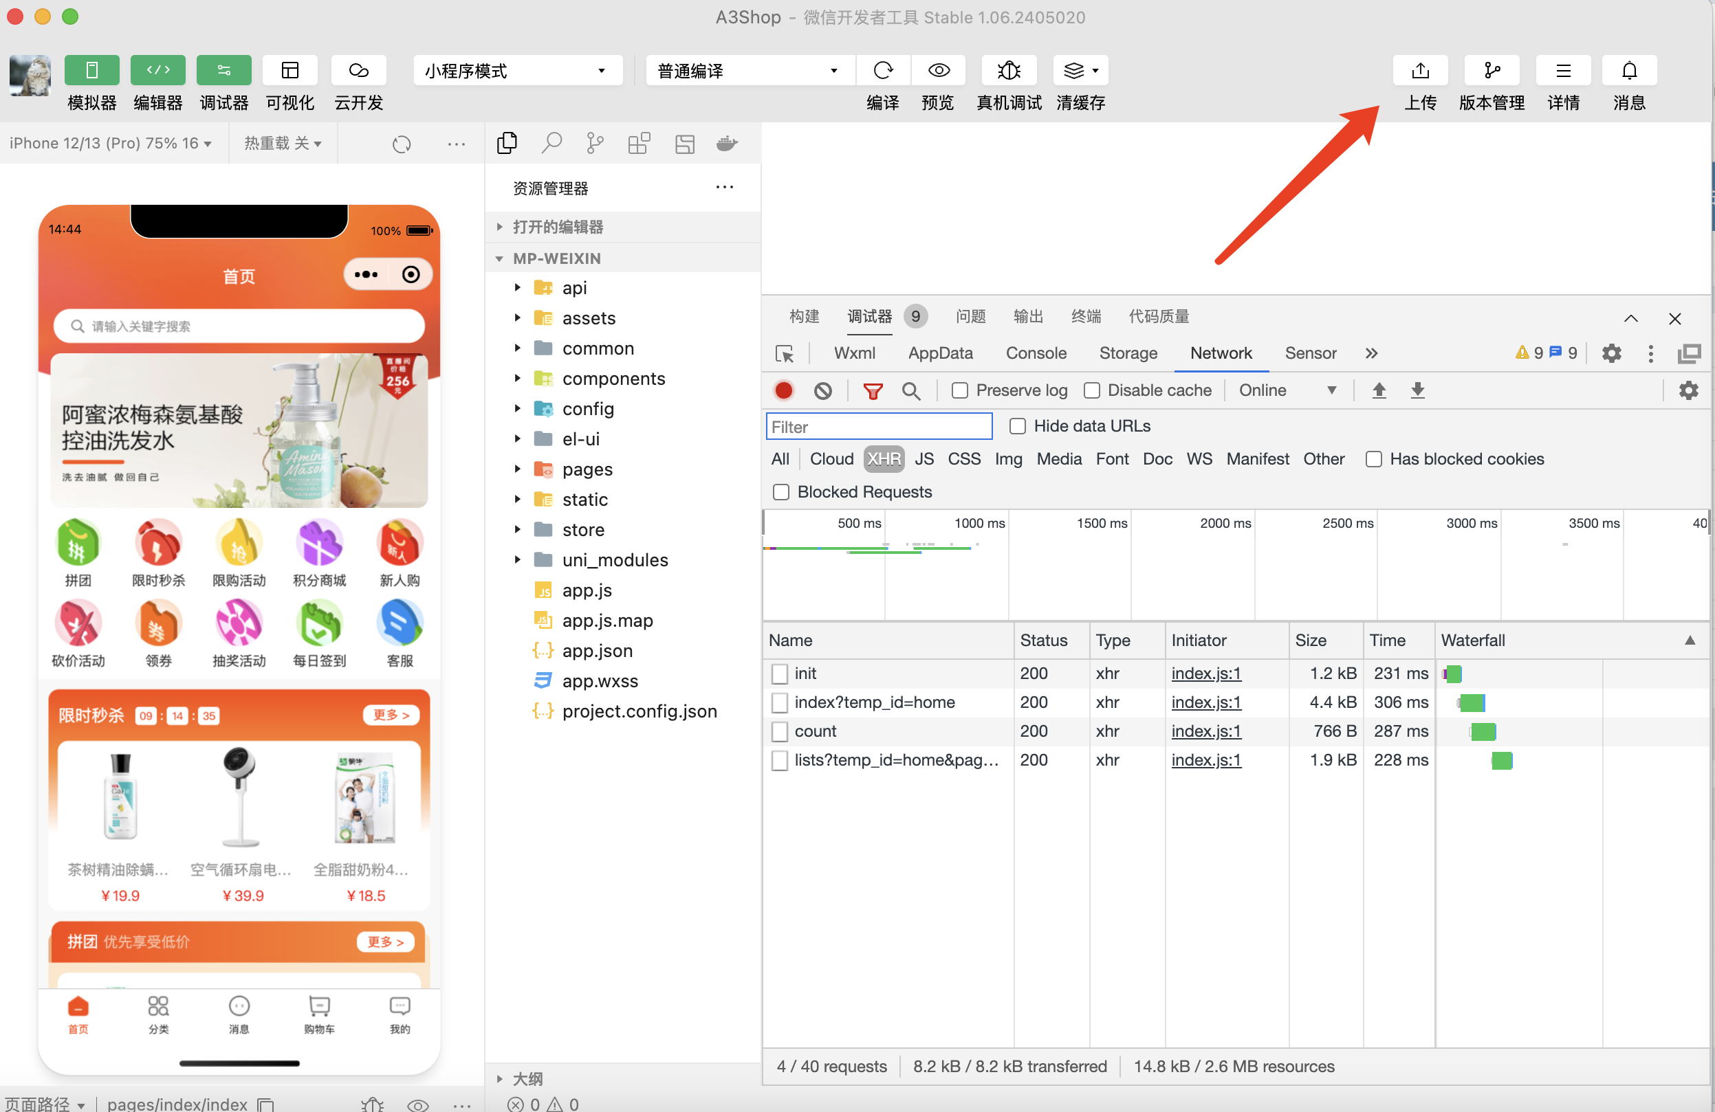Open the 消息 notifications bell
1715x1112 pixels.
click(x=1629, y=71)
